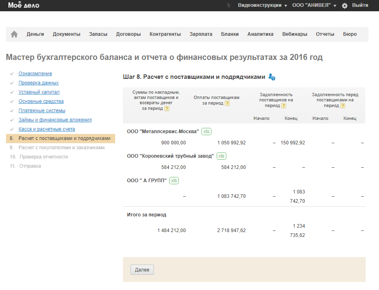Return to the Основные средства step
Viewport: 379px width, 290px height.
point(41,101)
